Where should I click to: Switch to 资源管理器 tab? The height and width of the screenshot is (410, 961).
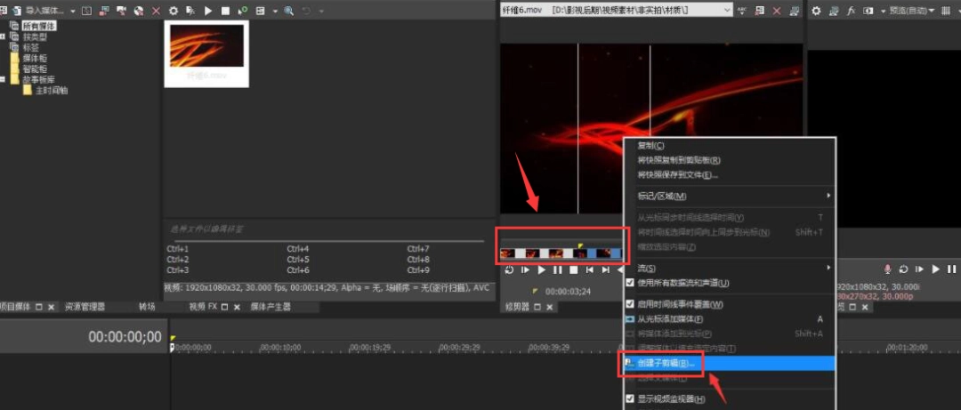85,307
